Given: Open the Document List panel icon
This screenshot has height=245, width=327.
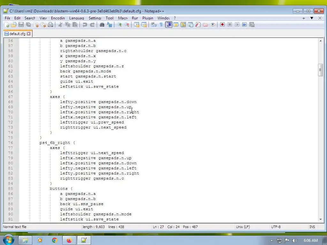Looking at the screenshot, I should (x=191, y=25).
